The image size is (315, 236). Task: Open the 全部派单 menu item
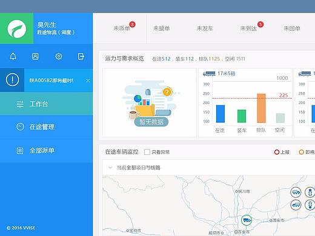[46, 151]
